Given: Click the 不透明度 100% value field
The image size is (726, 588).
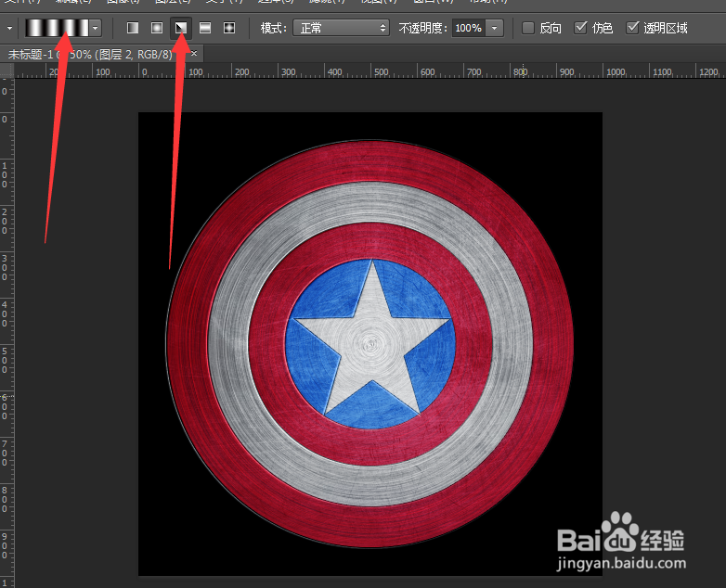Looking at the screenshot, I should point(469,28).
